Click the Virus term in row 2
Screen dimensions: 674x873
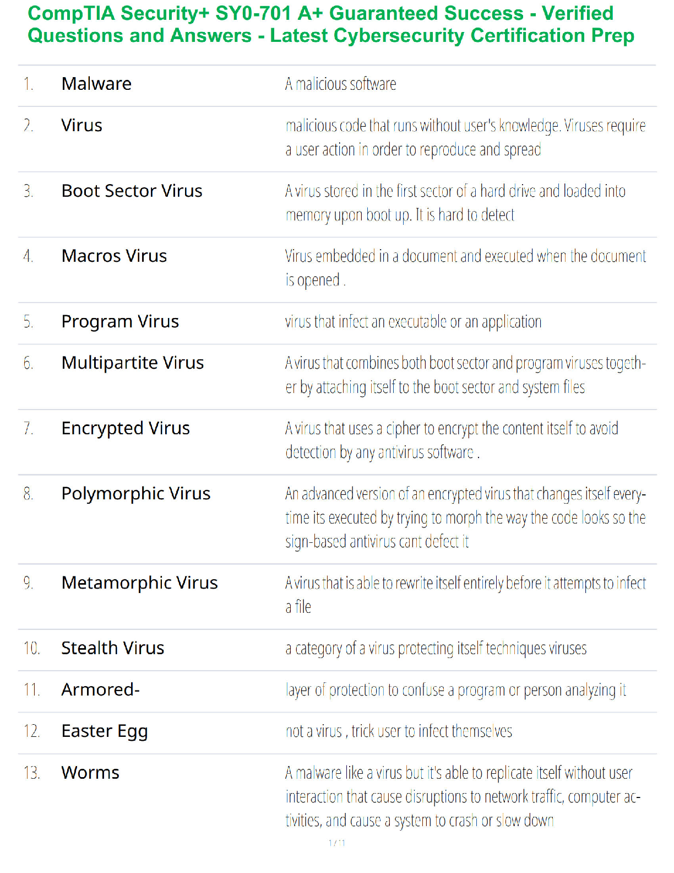point(81,126)
